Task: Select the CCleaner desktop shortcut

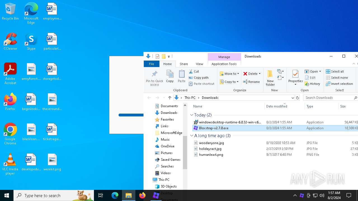Action: pos(10,42)
